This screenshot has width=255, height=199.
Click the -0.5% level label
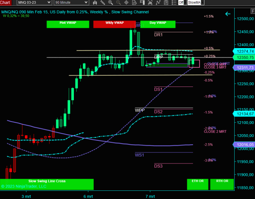208,80
